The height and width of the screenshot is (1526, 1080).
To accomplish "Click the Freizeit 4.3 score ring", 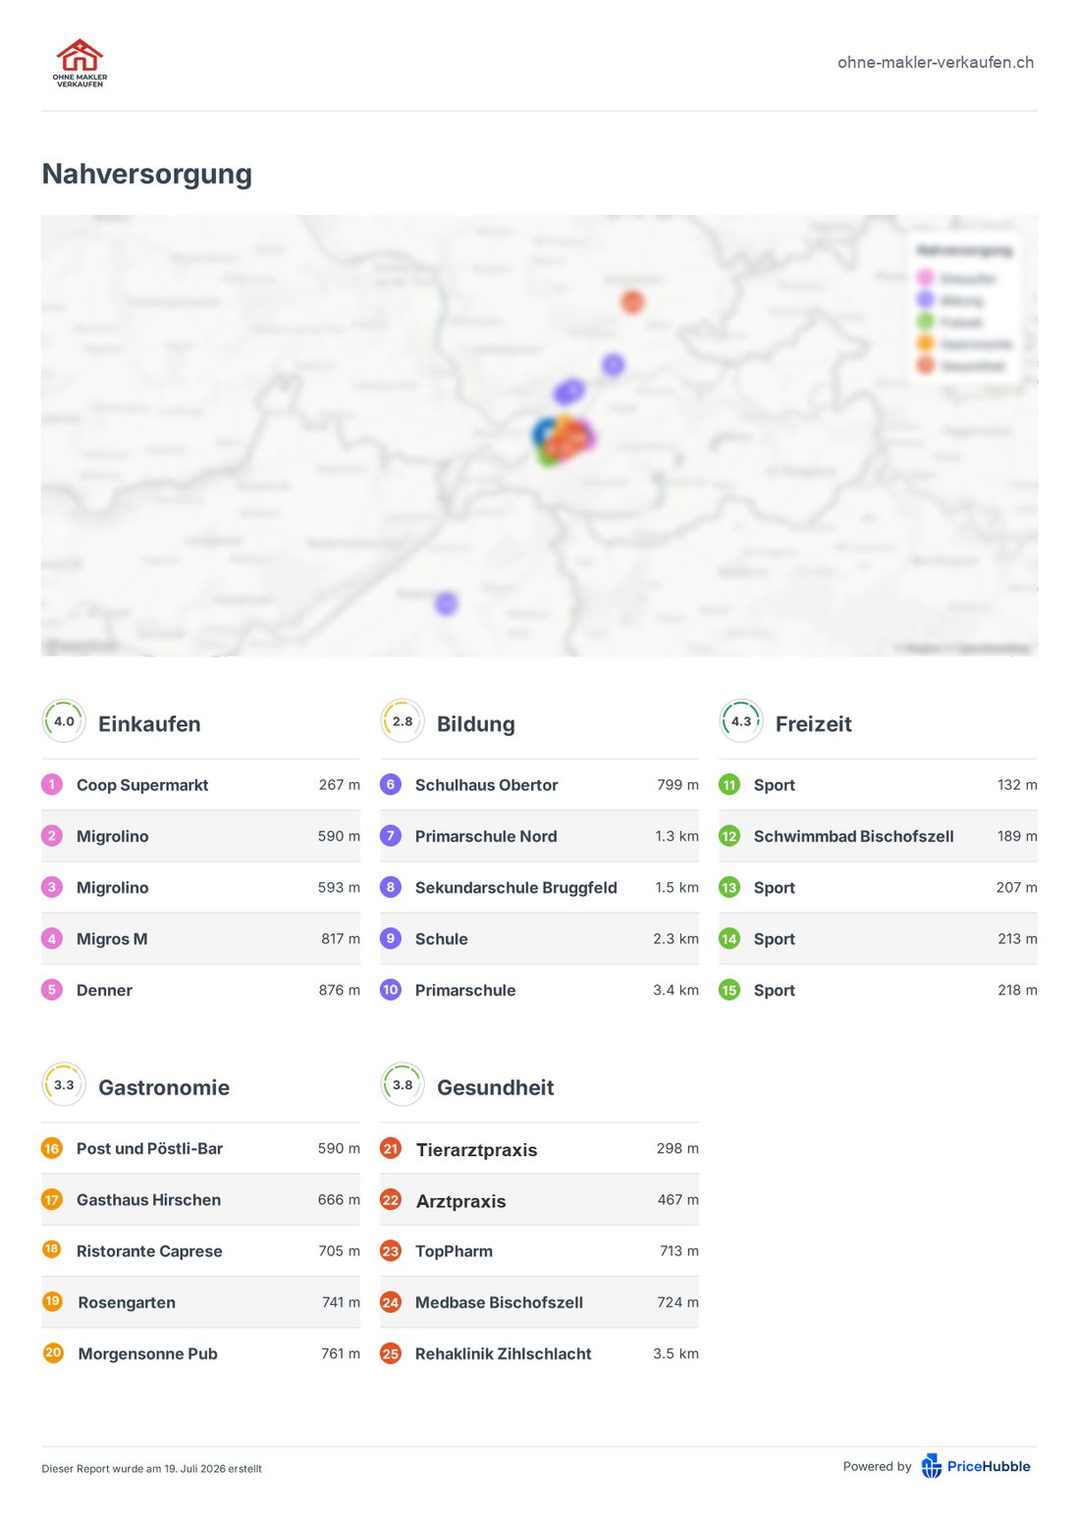I will pyautogui.click(x=741, y=721).
